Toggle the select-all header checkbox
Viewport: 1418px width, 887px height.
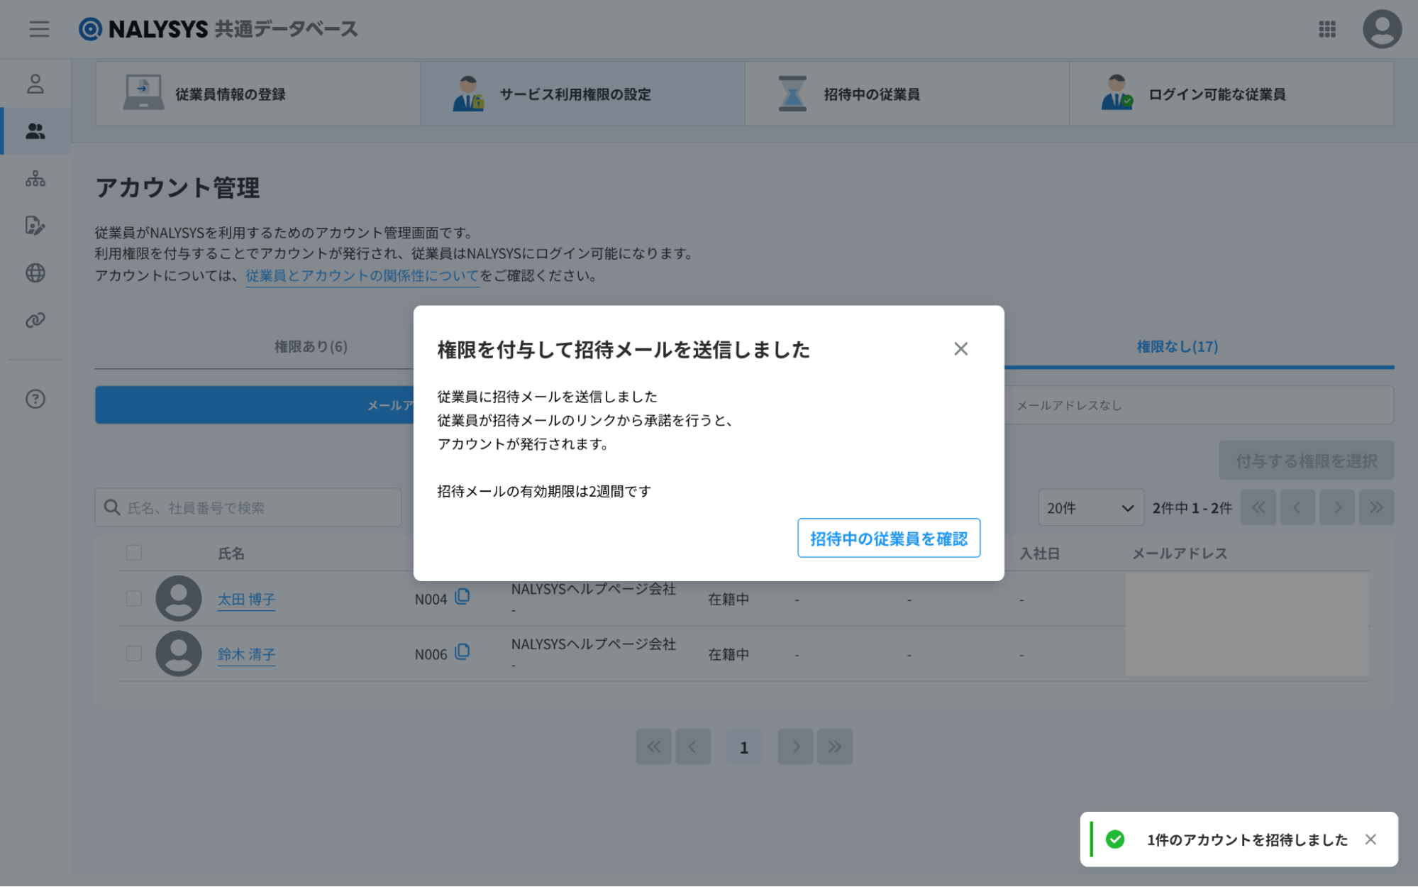[134, 553]
